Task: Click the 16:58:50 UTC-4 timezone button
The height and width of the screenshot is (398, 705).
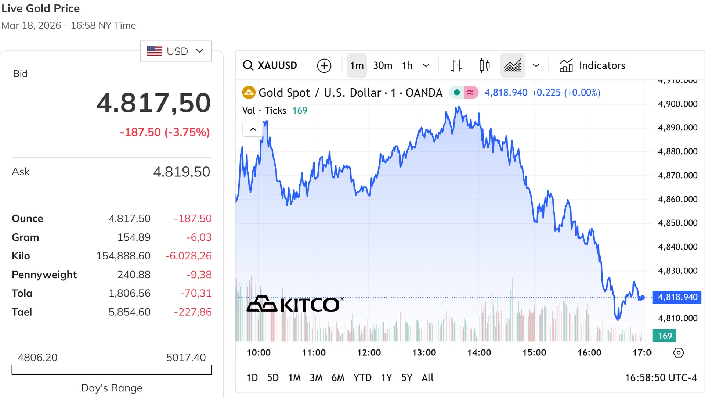Action: point(661,378)
